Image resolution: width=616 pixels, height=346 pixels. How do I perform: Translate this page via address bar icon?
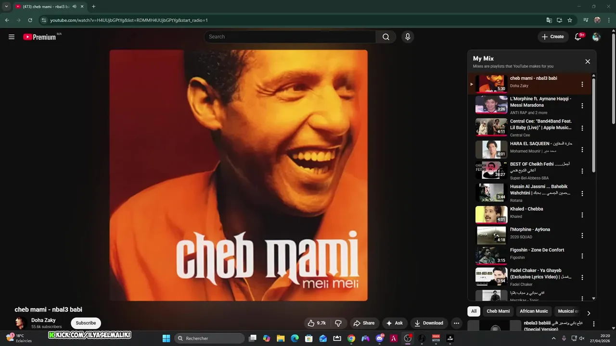[549, 20]
